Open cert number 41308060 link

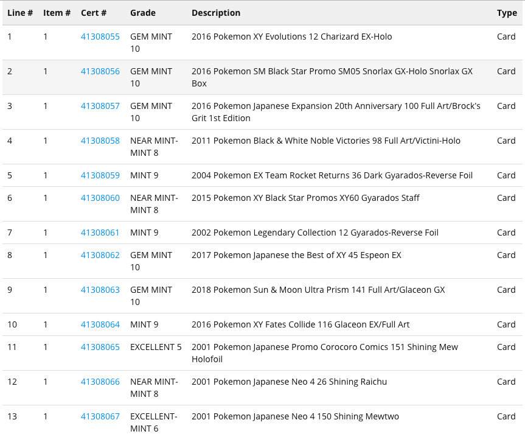coord(100,198)
